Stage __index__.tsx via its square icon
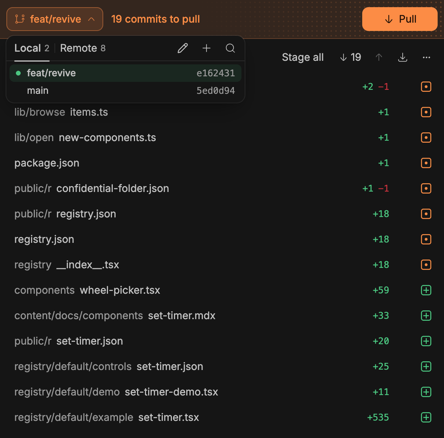Viewport: 444px width, 438px height. pyautogui.click(x=426, y=265)
